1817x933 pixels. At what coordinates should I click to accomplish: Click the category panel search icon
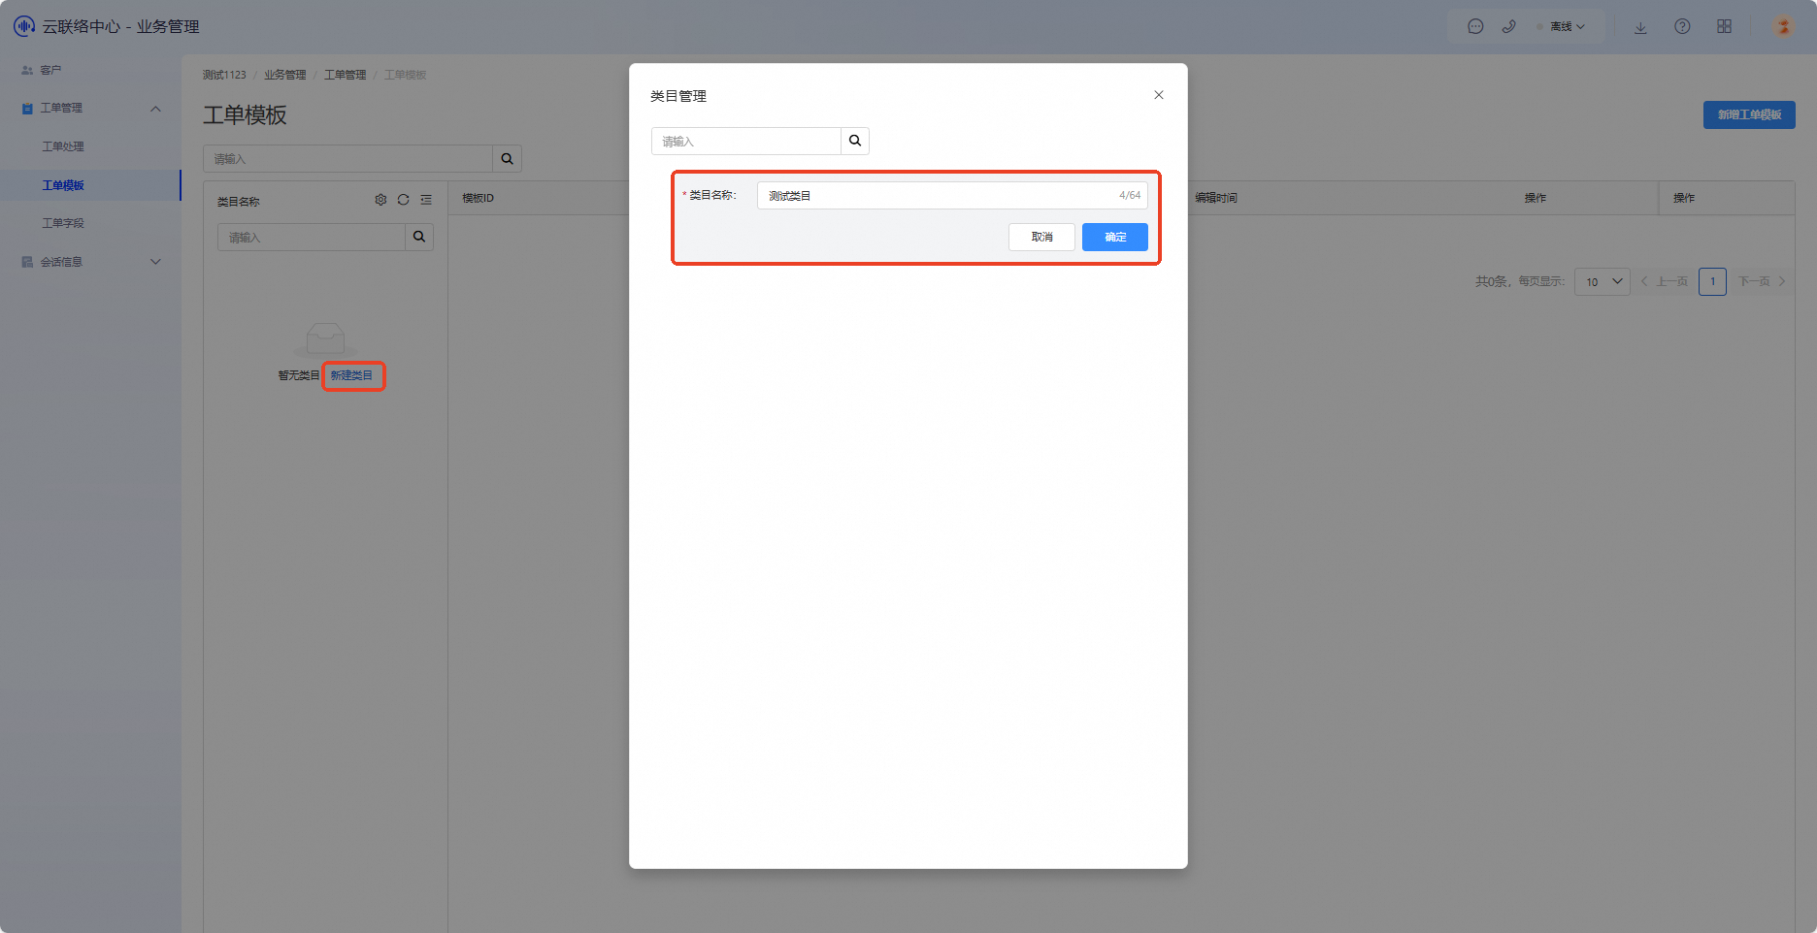(x=419, y=238)
